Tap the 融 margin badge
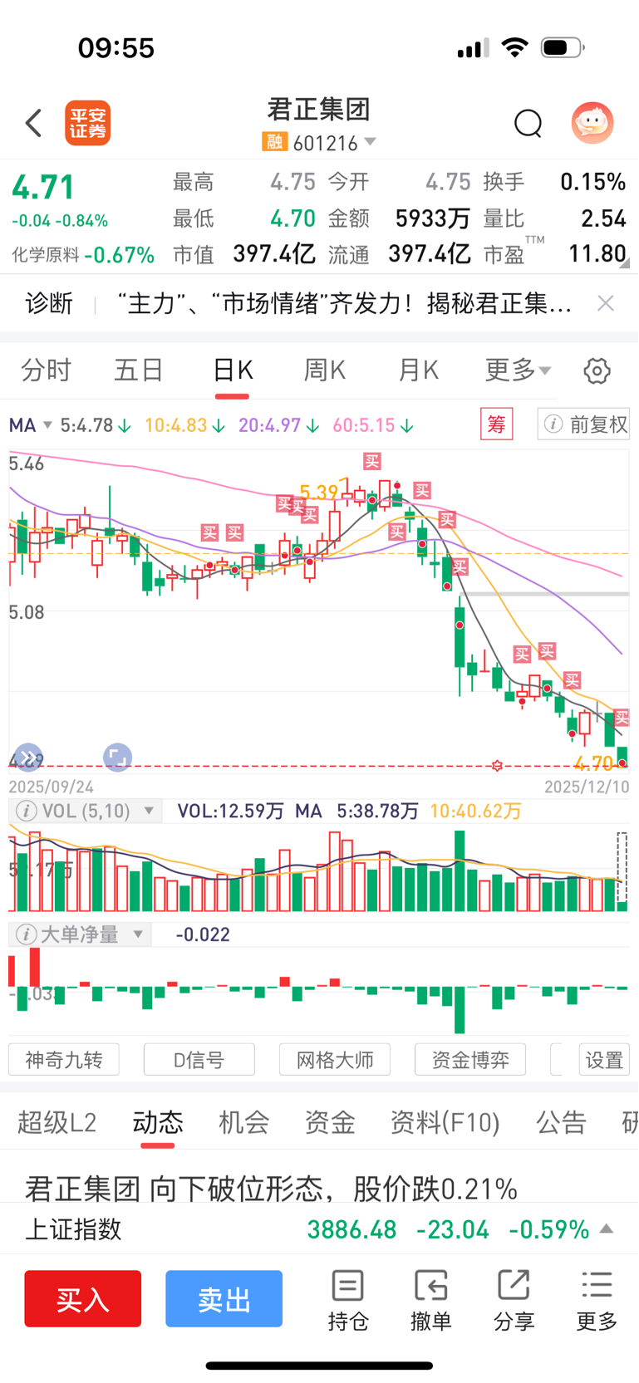Image resolution: width=639 pixels, height=1383 pixels. click(x=274, y=142)
